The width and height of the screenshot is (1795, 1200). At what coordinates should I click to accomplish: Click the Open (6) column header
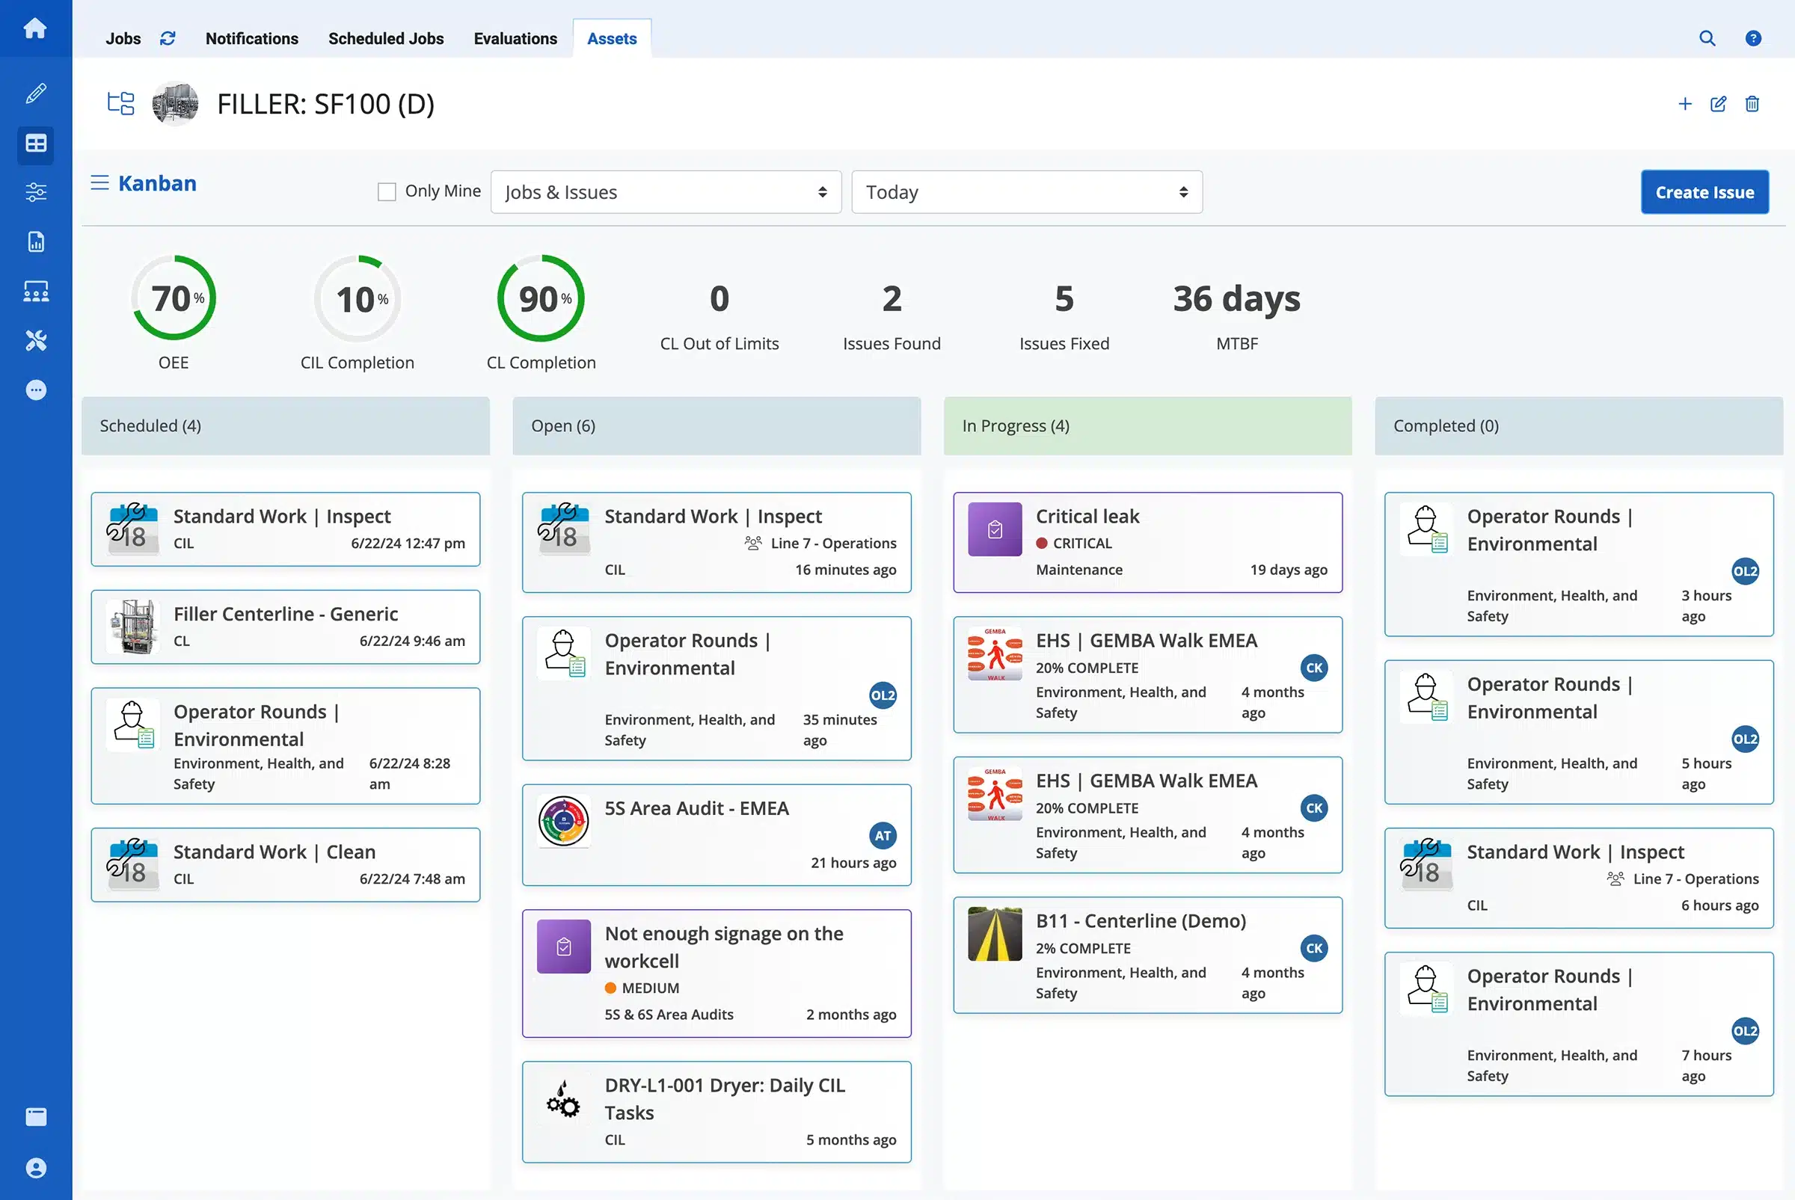pyautogui.click(x=717, y=425)
